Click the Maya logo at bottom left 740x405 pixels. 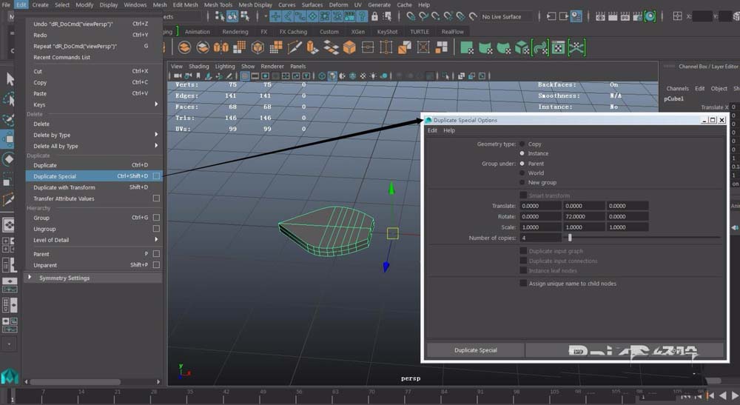click(x=10, y=376)
